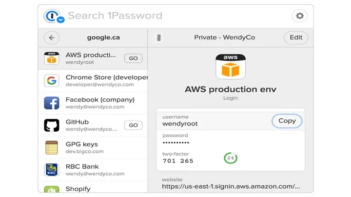Click the Google icon for Chrome Store
The height and width of the screenshot is (197, 351).
tap(52, 81)
